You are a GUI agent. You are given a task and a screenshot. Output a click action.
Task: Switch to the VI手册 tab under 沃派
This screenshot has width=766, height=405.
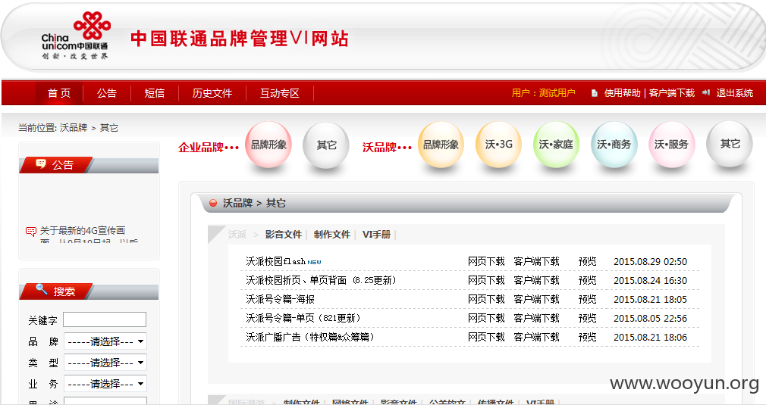click(377, 235)
